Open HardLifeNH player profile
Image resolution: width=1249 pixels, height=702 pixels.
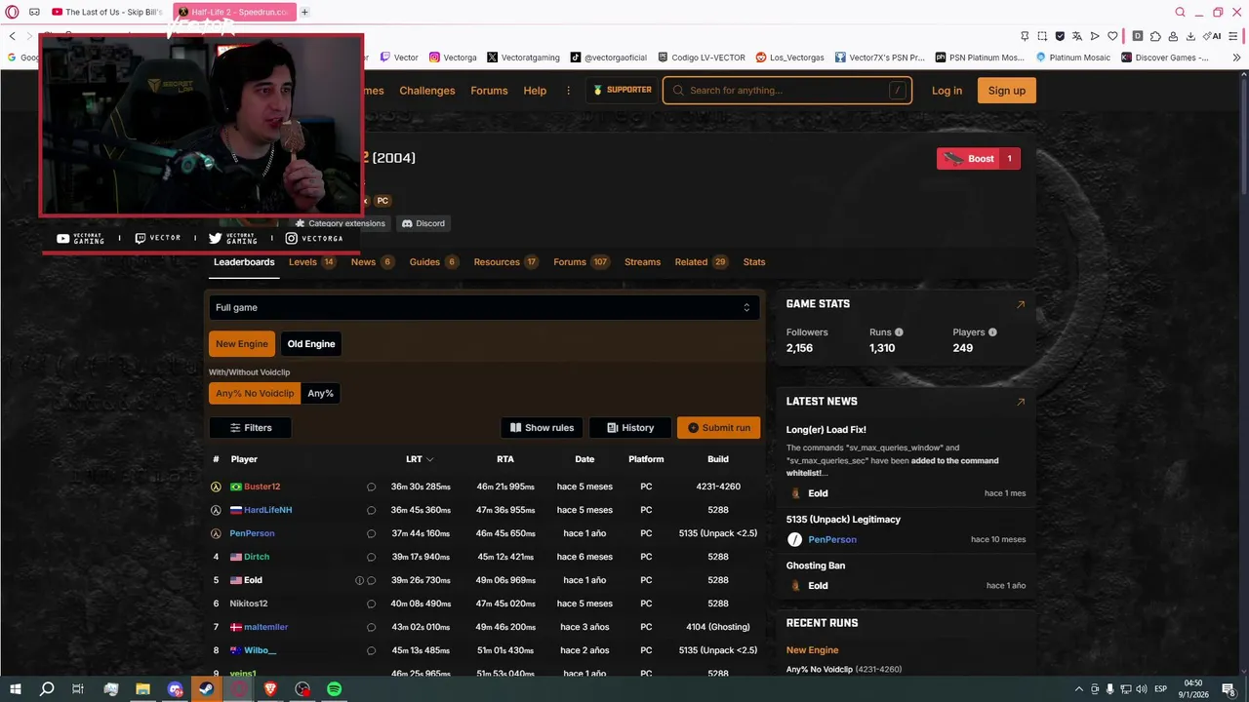(267, 510)
